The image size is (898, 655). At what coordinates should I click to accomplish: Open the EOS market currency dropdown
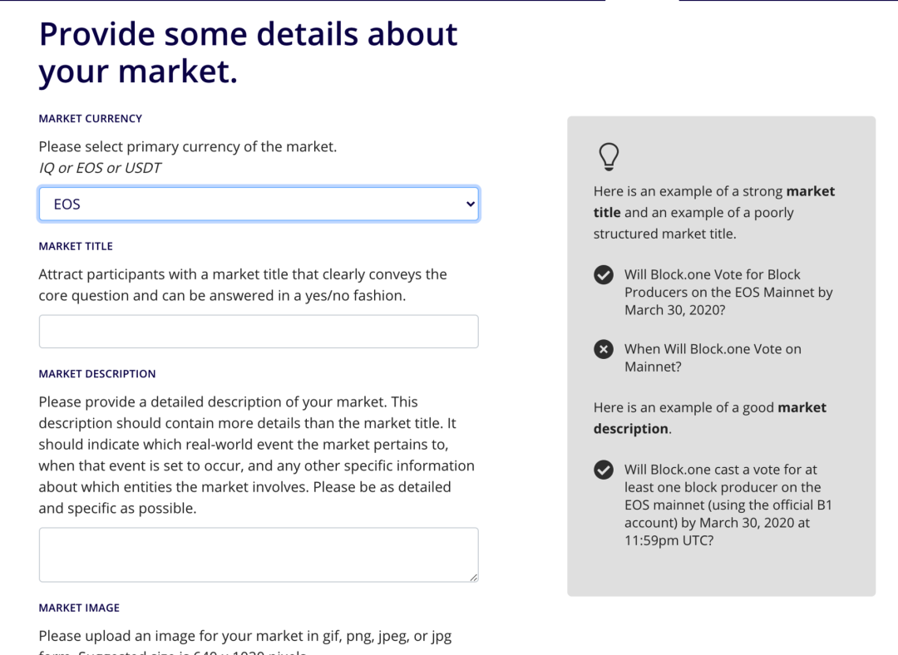[259, 204]
